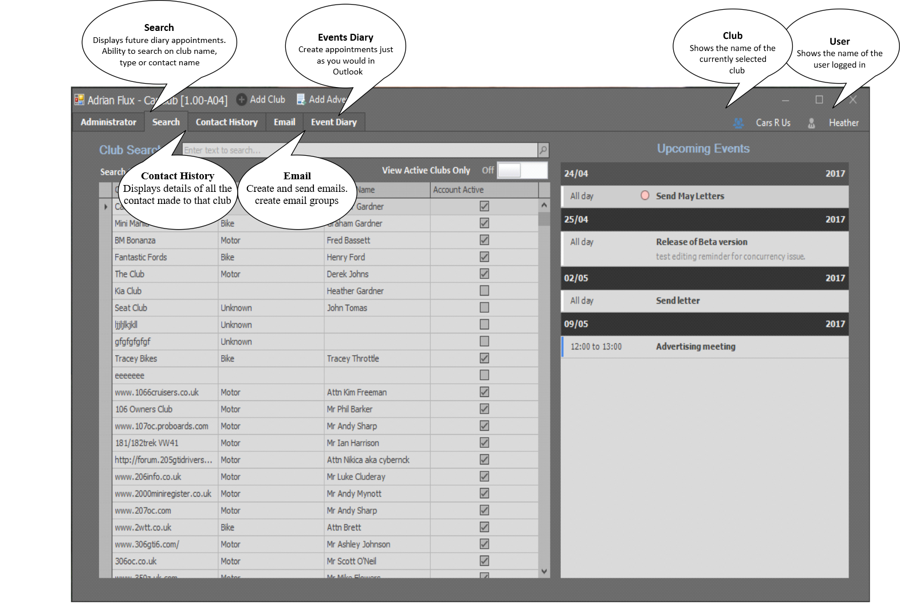900x606 pixels.
Task: Click the Add Club plus icon
Action: [x=242, y=100]
